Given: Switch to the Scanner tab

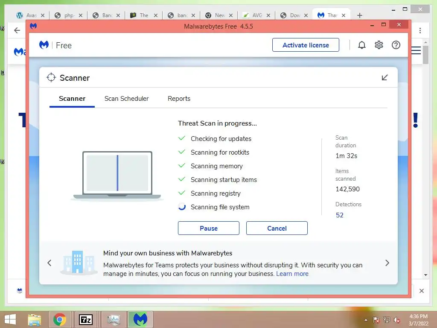Looking at the screenshot, I should [x=72, y=99].
